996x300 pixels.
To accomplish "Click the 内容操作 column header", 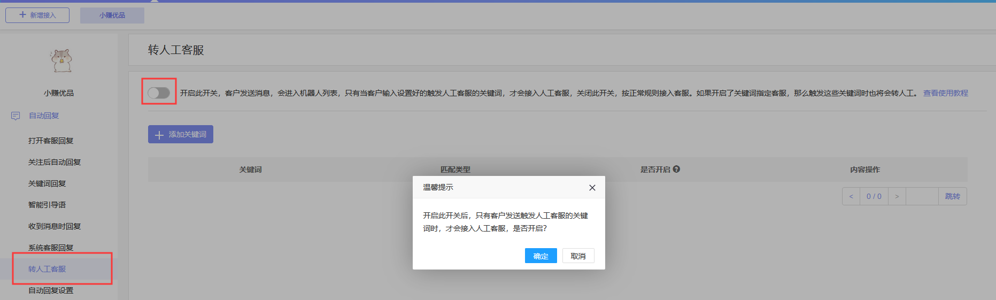I will coord(865,170).
